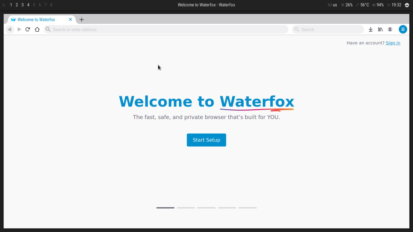The height and width of the screenshot is (232, 413).
Task: Reload the current page
Action: tap(28, 29)
